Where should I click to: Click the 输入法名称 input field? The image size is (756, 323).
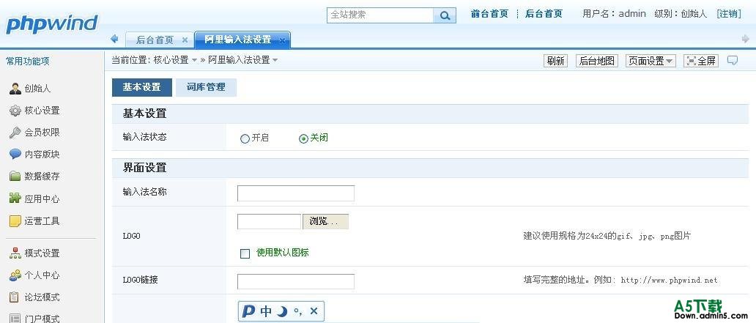point(295,193)
